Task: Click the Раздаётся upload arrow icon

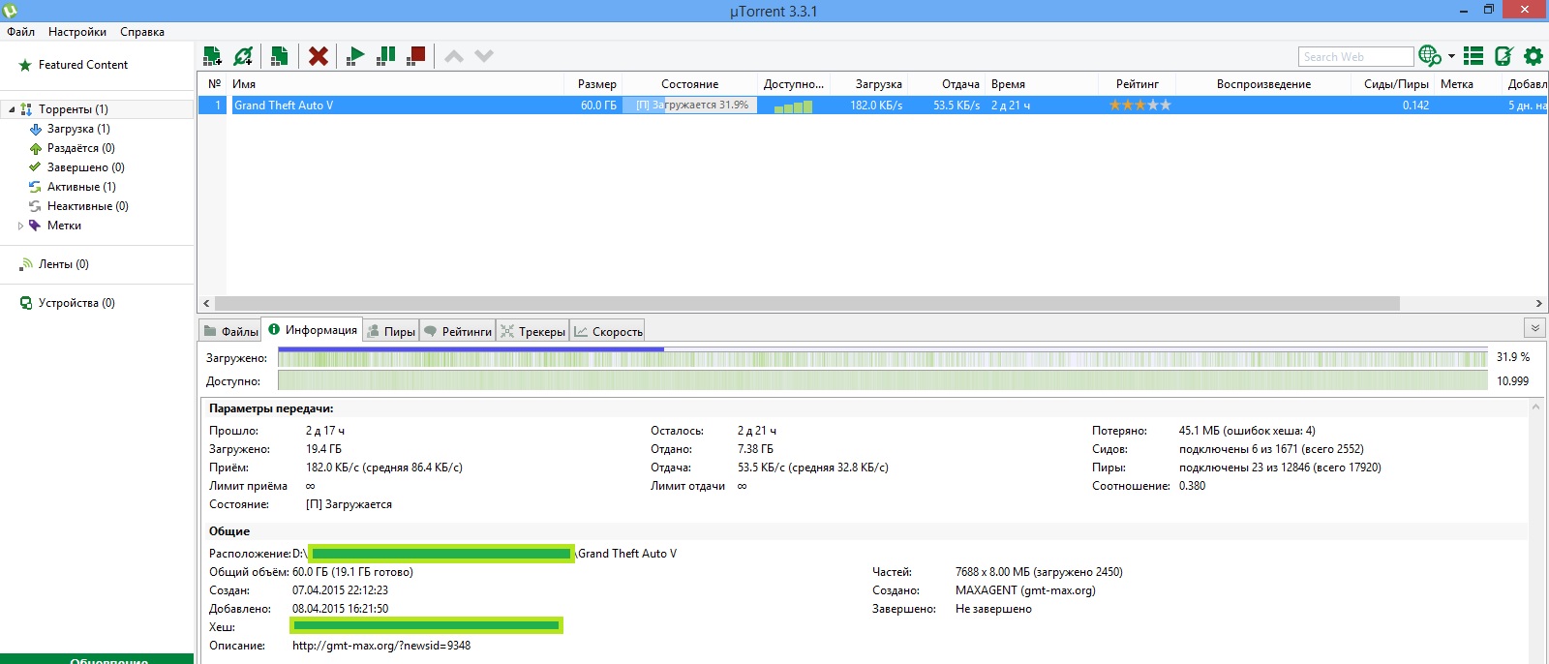Action: [x=36, y=148]
